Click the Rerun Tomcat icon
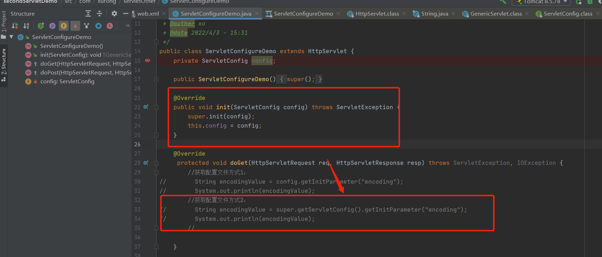This screenshot has width=602, height=257. (579, 2)
